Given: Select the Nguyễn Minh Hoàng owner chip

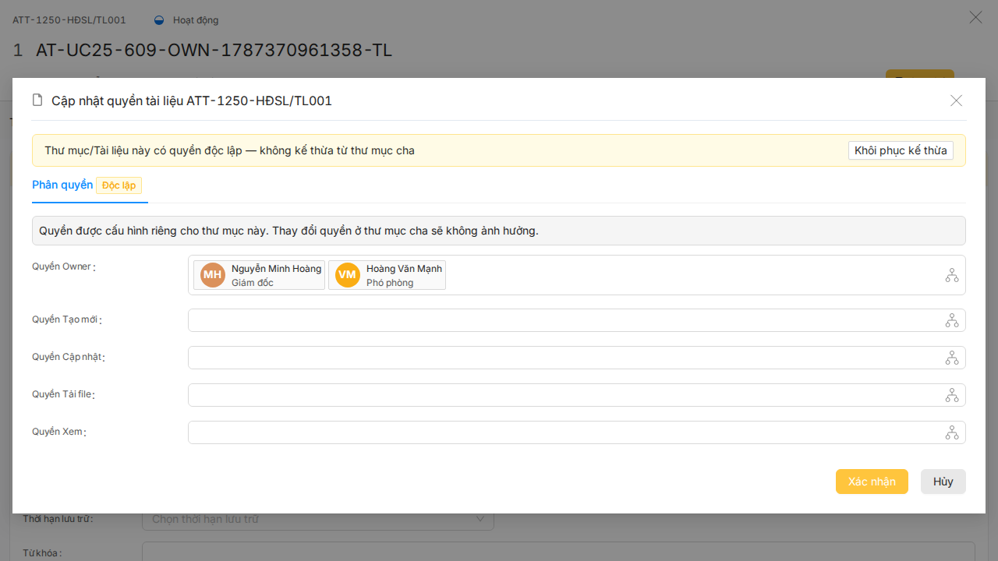Looking at the screenshot, I should click(x=260, y=275).
